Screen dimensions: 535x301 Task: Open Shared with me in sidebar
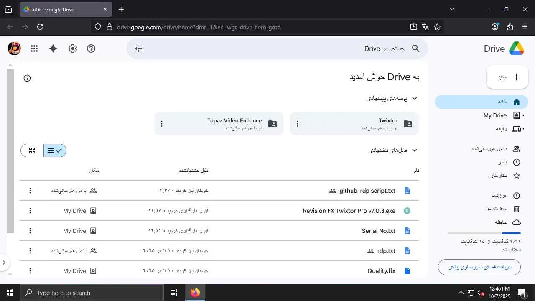pos(481,149)
